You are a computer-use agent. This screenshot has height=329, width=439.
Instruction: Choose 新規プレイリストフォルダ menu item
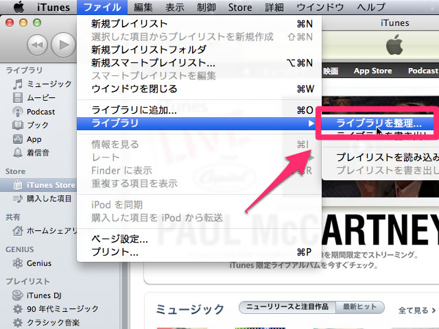199,50
